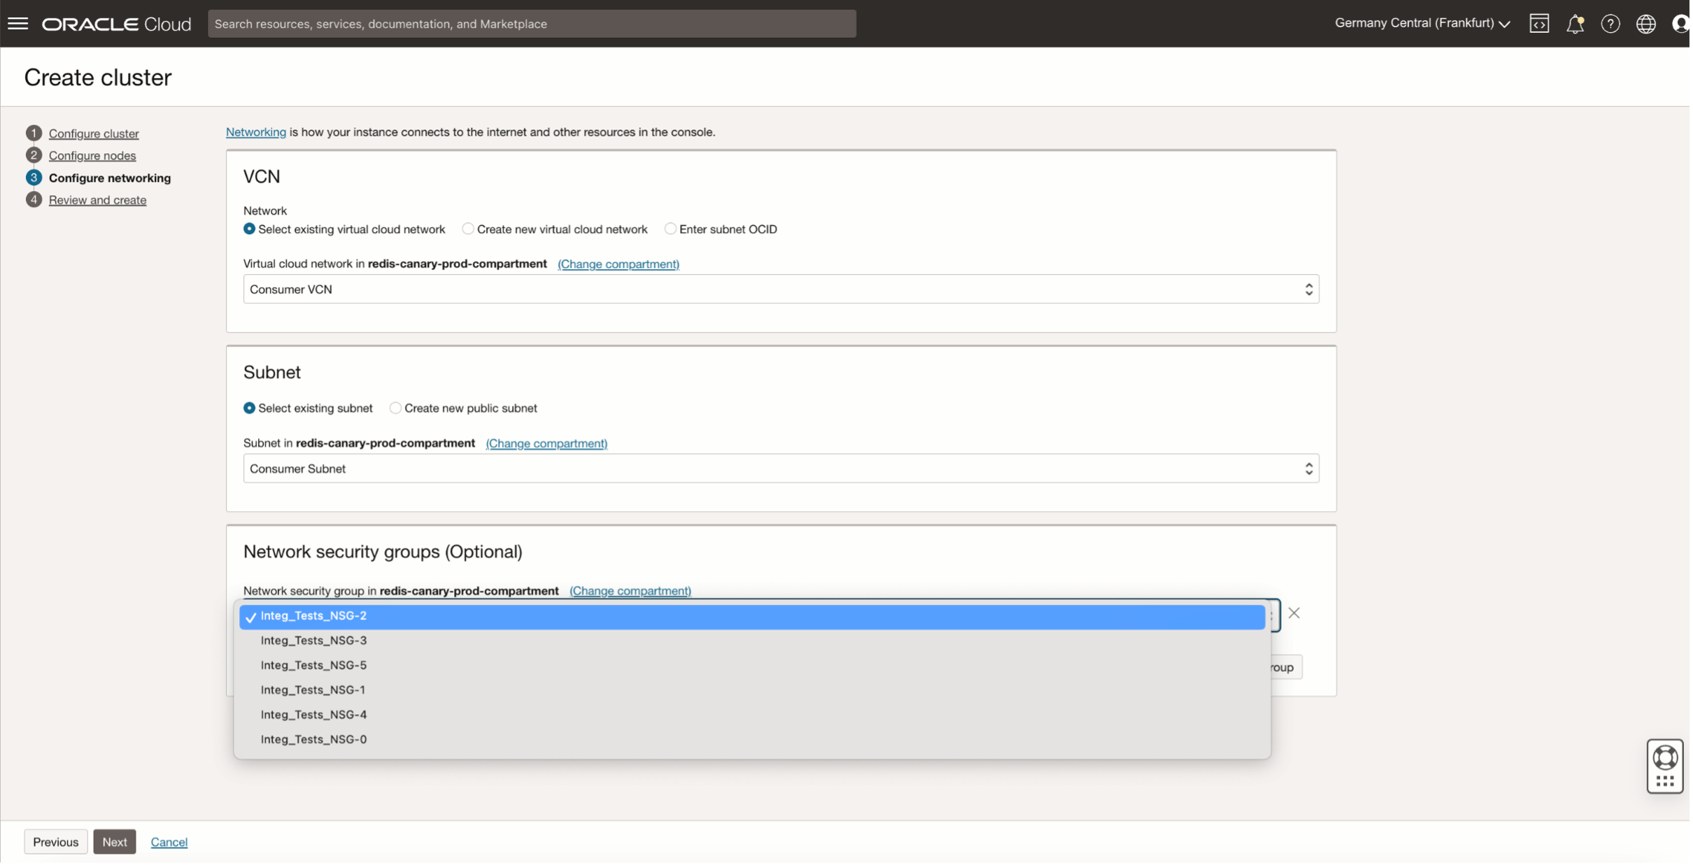1693x865 pixels.
Task: Open the user profile avatar
Action: click(1680, 24)
